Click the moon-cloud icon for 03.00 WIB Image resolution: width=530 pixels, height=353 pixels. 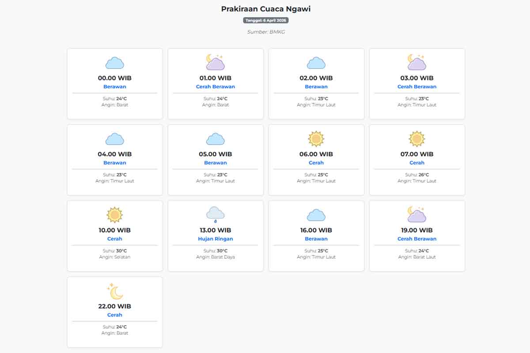[417, 62]
